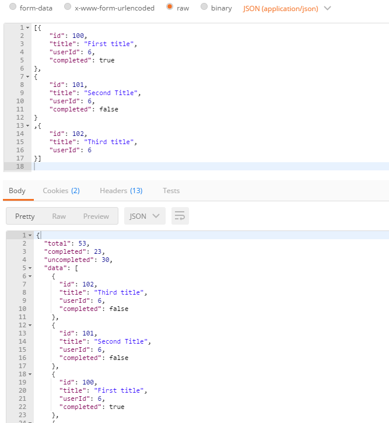Click request text "Third title" on line 15

109,142
